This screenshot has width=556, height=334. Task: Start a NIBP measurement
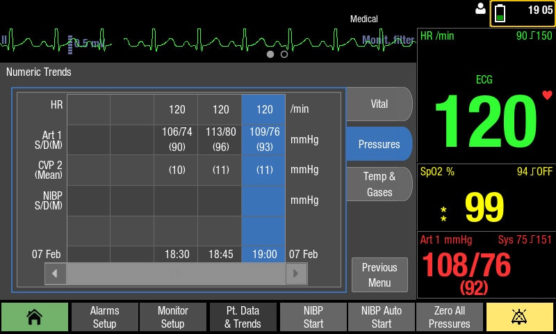(x=313, y=317)
